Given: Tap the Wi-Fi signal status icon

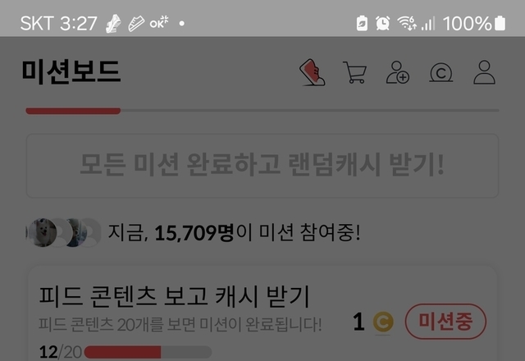Looking at the screenshot, I should point(407,24).
